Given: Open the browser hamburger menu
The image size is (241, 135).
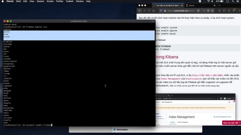Looking at the screenshot, I should click(x=239, y=10).
